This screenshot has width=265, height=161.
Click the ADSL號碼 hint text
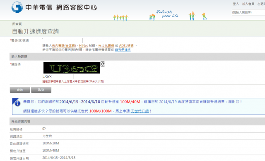click(x=126, y=46)
